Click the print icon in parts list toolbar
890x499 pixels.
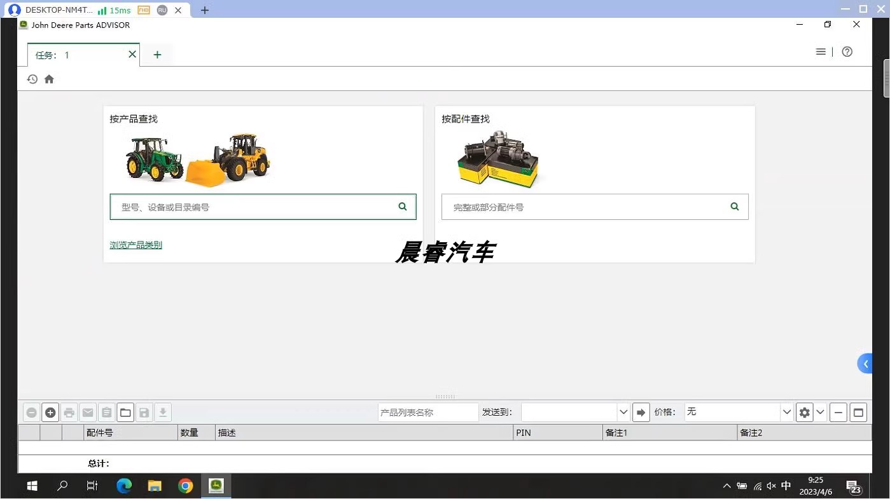tap(69, 413)
